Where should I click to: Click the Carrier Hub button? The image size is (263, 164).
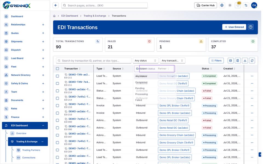(x=206, y=5)
